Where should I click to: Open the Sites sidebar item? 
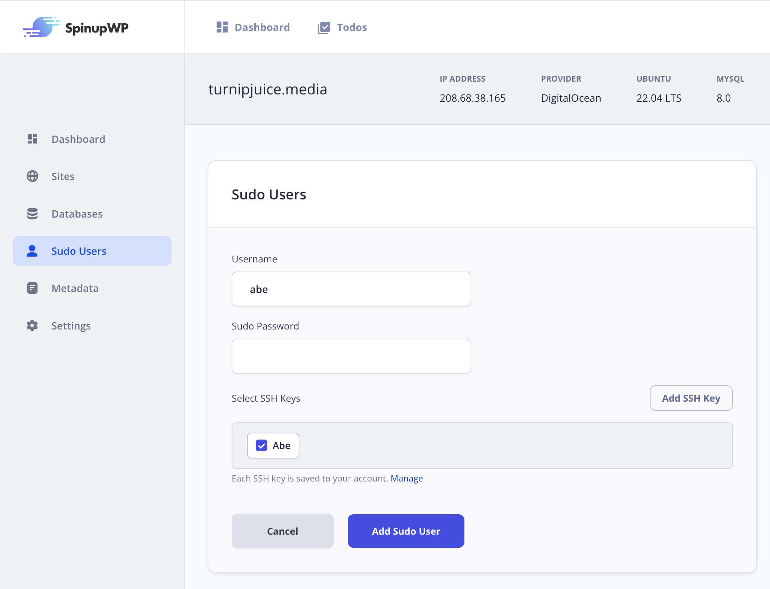pyautogui.click(x=92, y=176)
